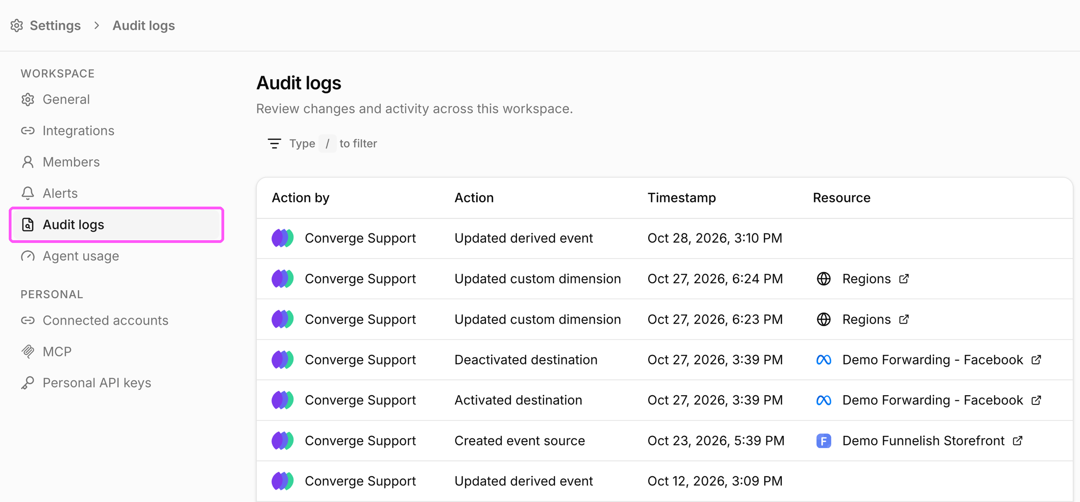
Task: Open Regions link in 6:24 PM row
Action: click(x=866, y=279)
